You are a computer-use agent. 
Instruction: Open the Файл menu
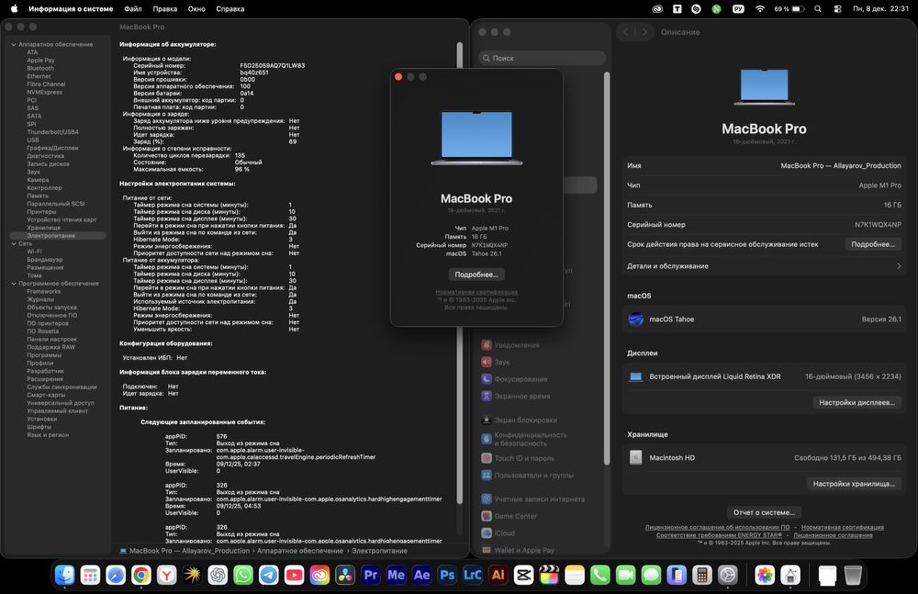pyautogui.click(x=133, y=9)
